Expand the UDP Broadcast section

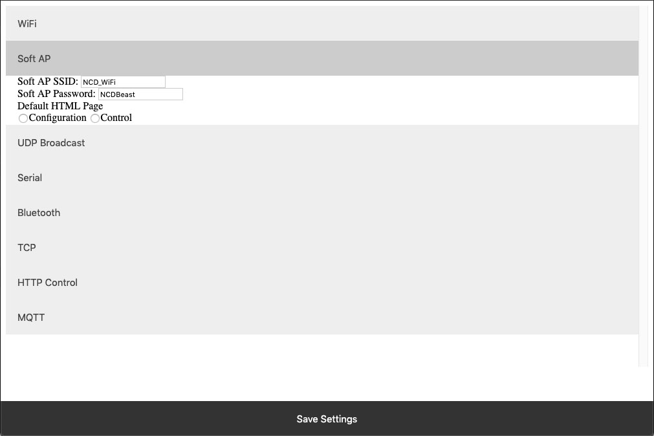point(322,143)
